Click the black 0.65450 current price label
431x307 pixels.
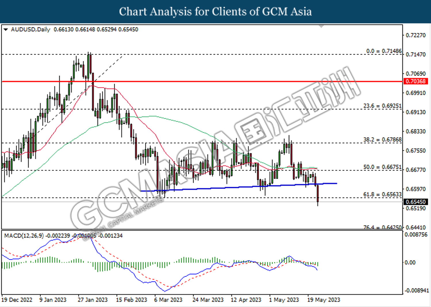[x=415, y=202]
